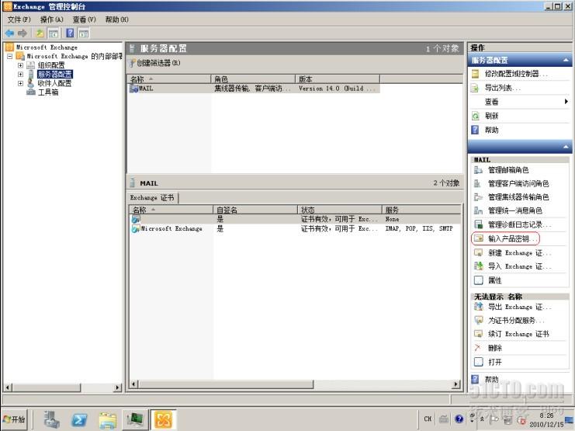Click the 自签名 column header

point(255,210)
